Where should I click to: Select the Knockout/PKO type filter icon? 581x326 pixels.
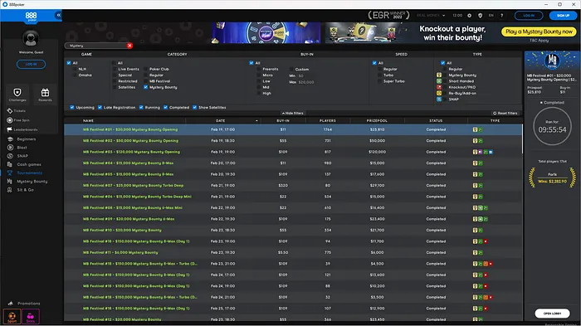[x=439, y=87]
